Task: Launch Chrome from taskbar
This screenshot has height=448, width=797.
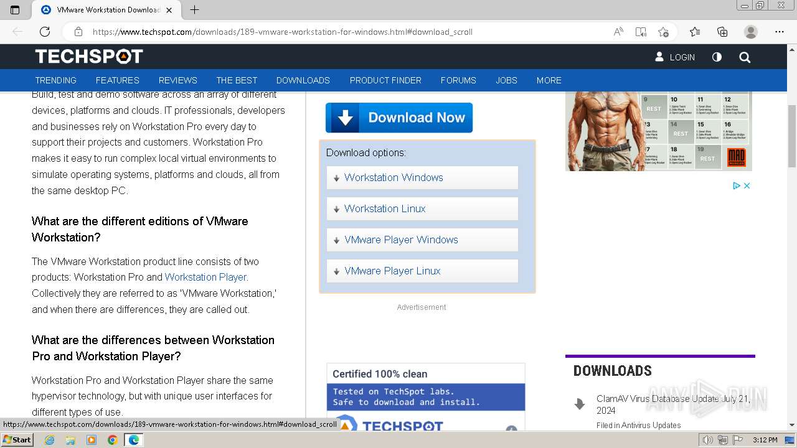Action: tap(113, 440)
